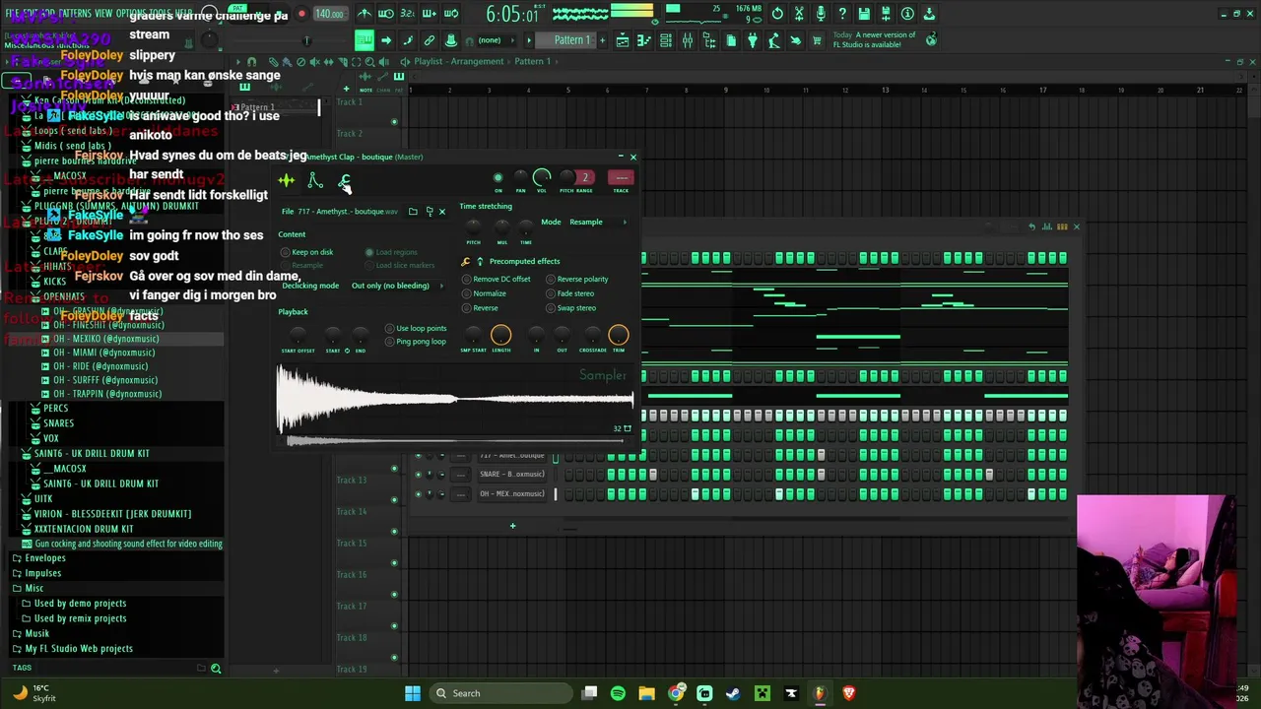Click the record button in transport

pyautogui.click(x=301, y=14)
